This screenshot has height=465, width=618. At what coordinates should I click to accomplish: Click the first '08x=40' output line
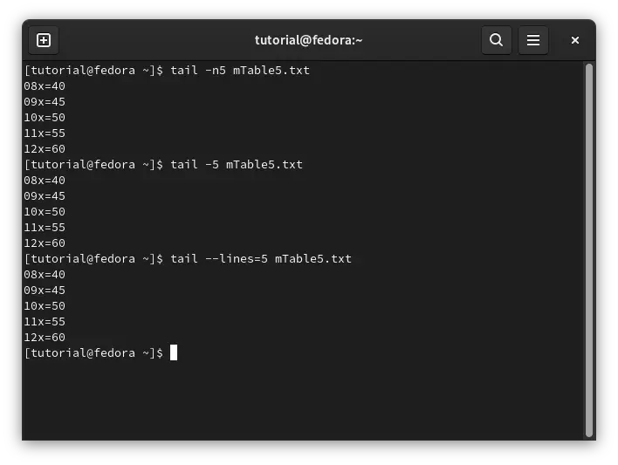[45, 86]
